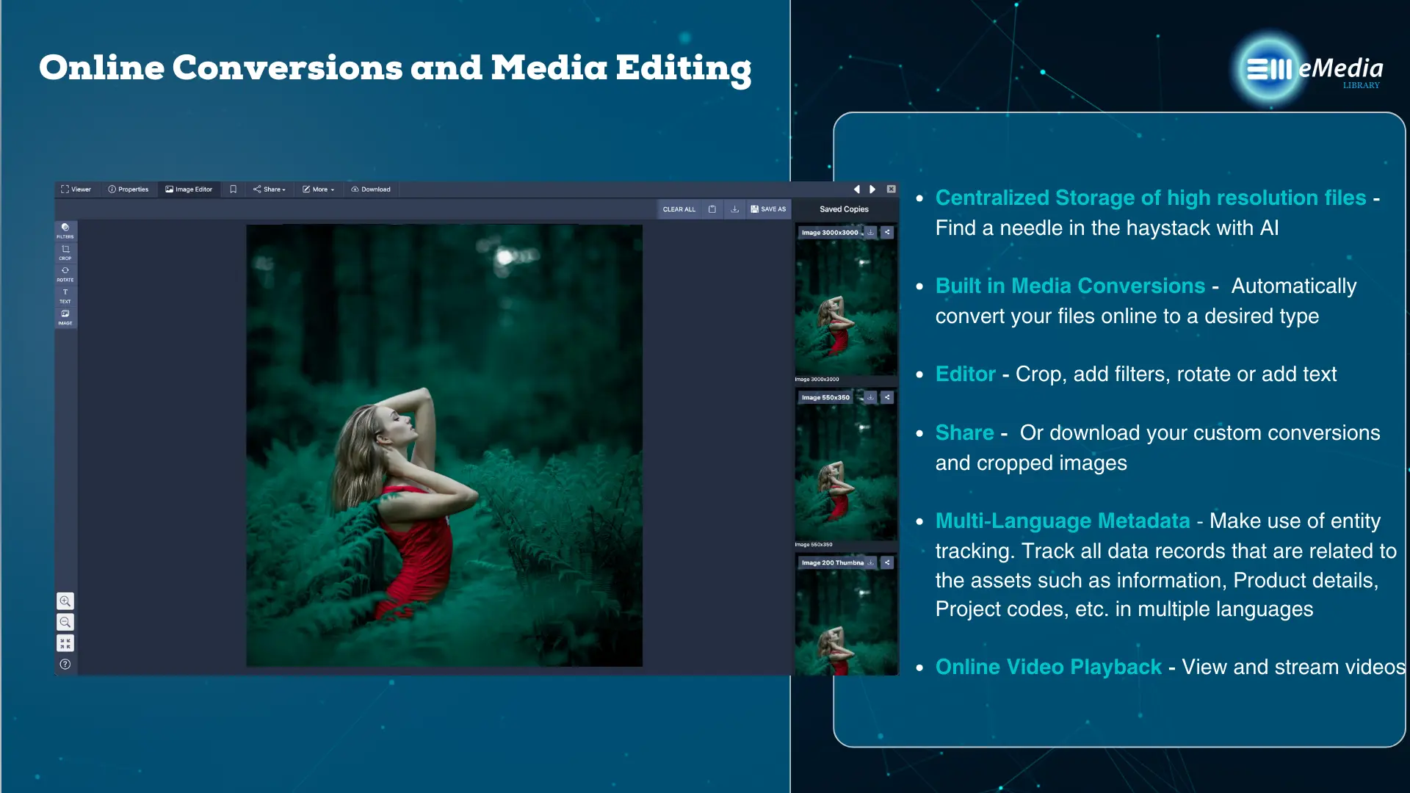Screen dimensions: 1410x793
Task: Select the Filters tool
Action: click(65, 231)
